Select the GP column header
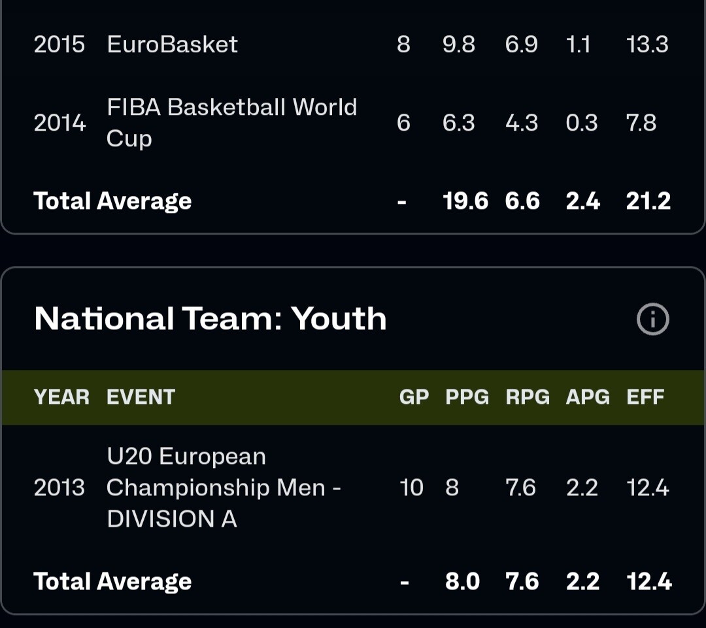This screenshot has width=706, height=628. point(414,397)
